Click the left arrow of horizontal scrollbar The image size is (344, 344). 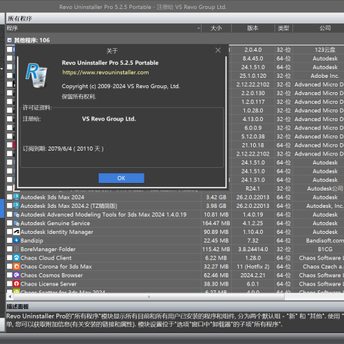10,297
